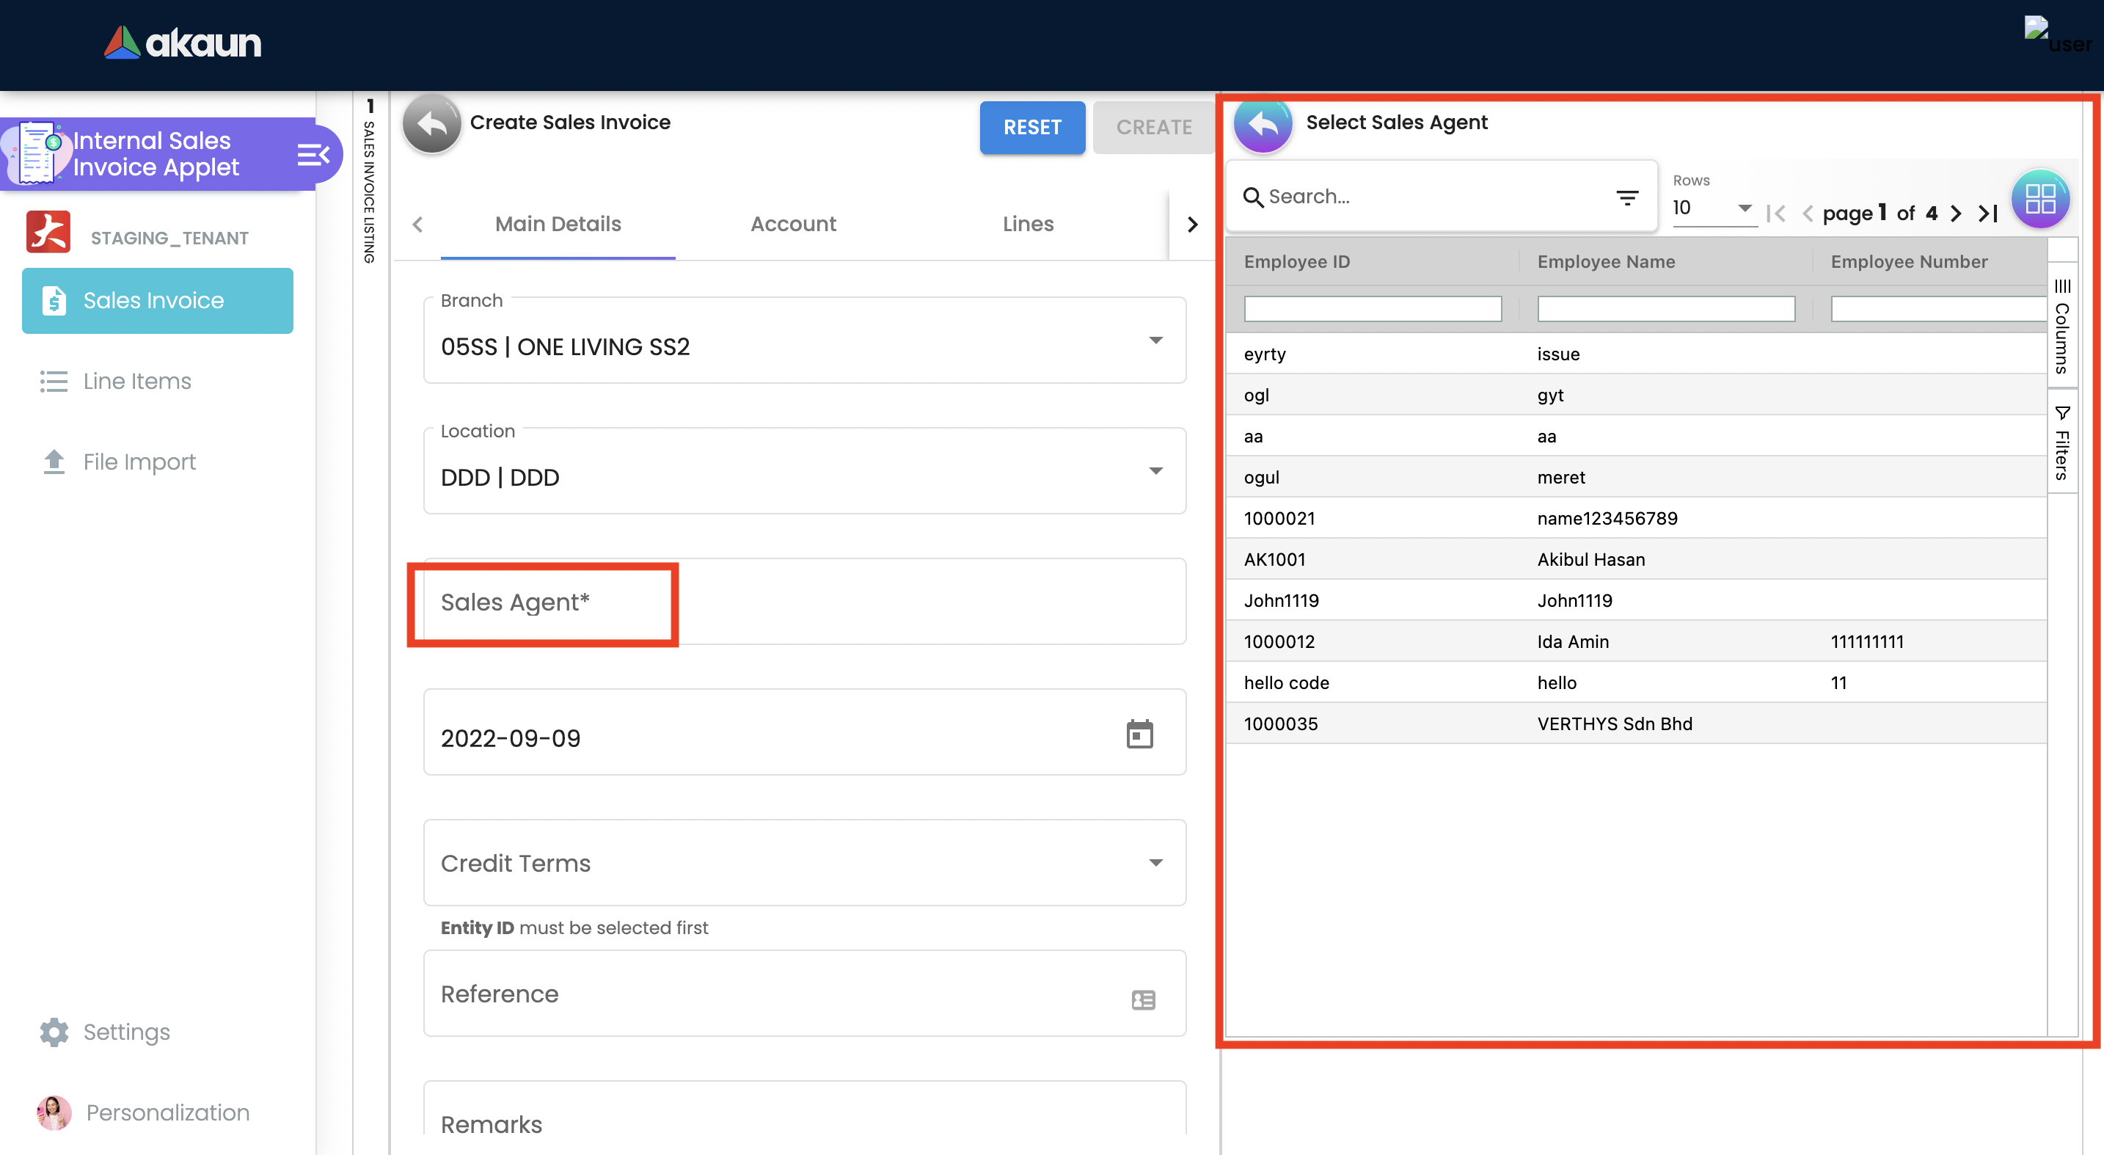
Task: Click the Reference field lookup icon
Action: click(x=1144, y=999)
